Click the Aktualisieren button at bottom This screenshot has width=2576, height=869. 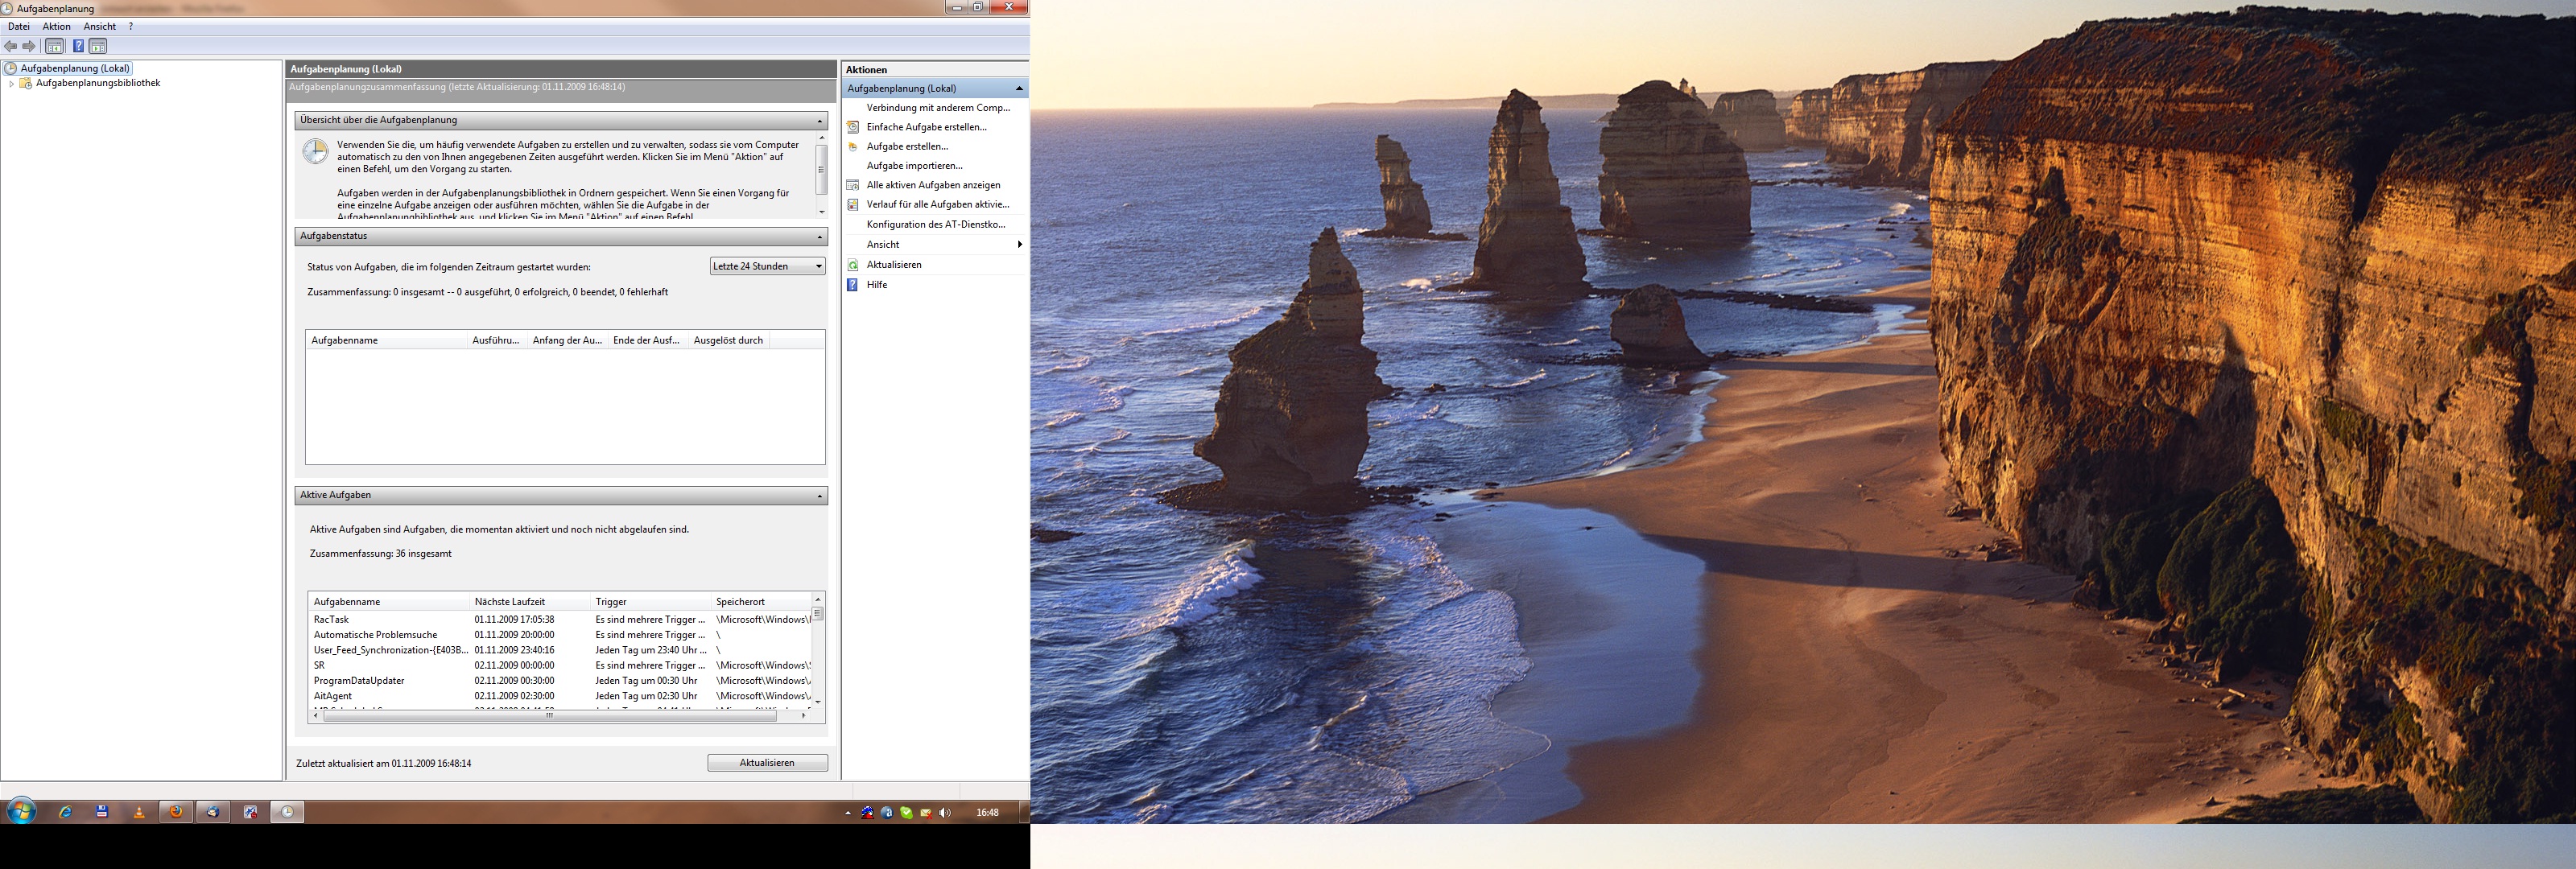tap(767, 763)
